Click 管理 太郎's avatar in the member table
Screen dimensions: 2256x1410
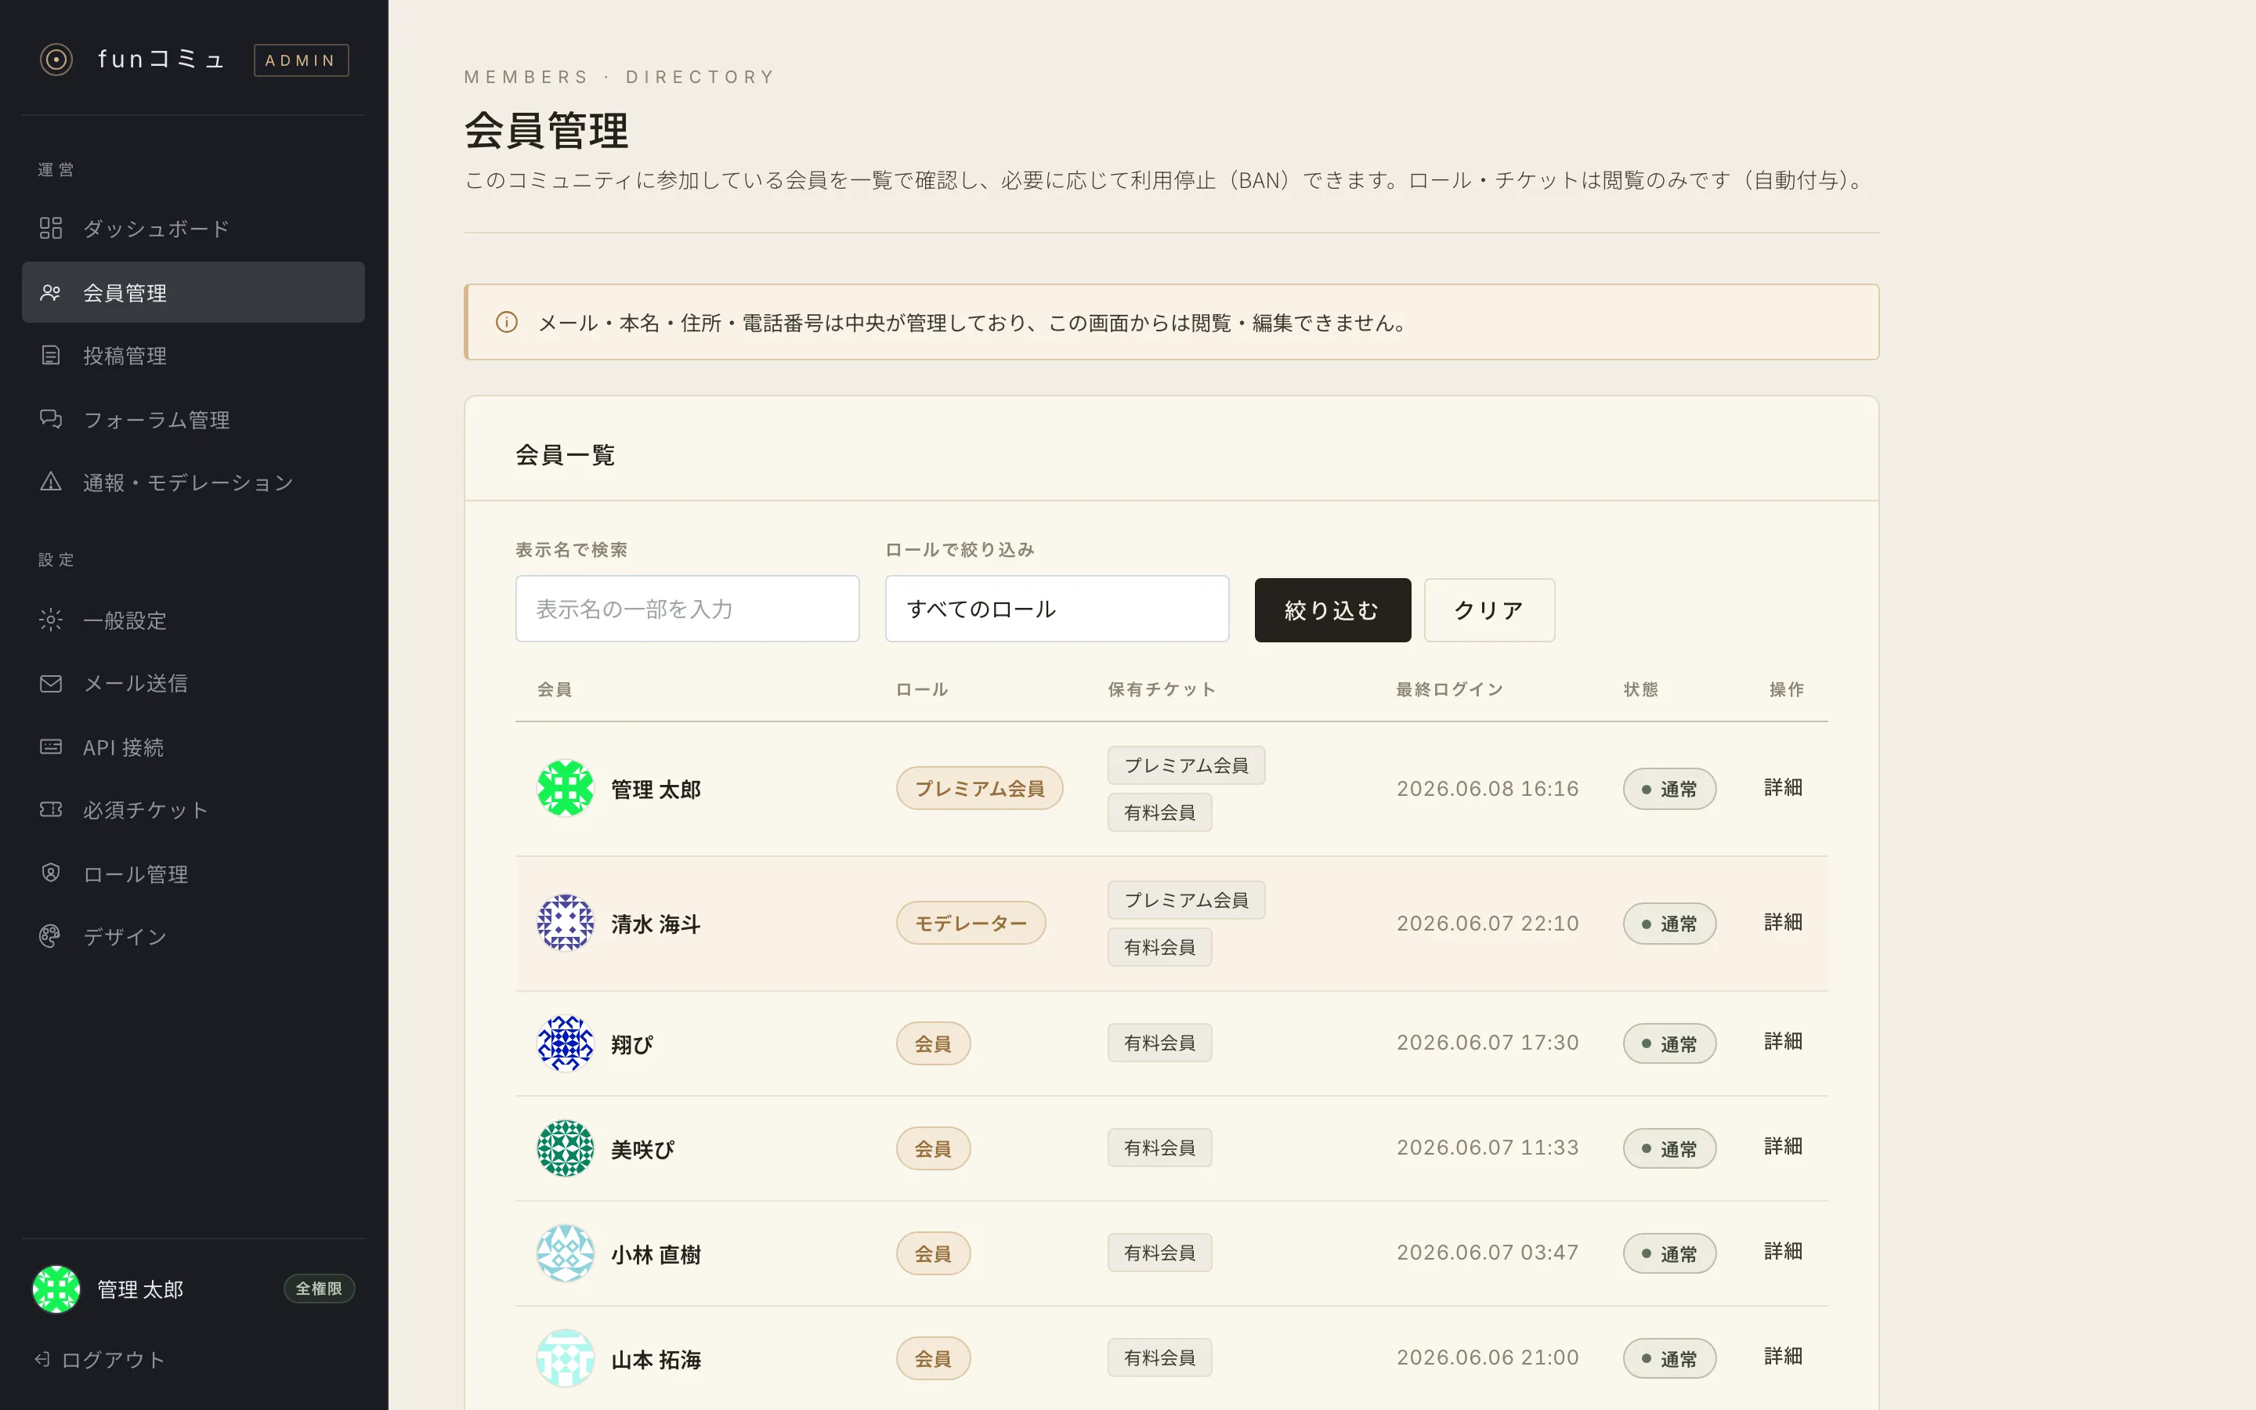click(x=565, y=788)
